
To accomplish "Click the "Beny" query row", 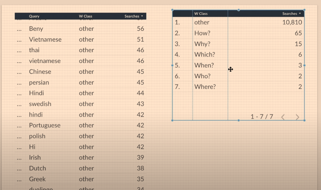I will (x=36, y=29).
